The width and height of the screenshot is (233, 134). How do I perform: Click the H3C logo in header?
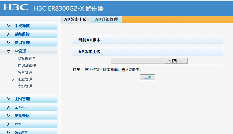coord(16,7)
